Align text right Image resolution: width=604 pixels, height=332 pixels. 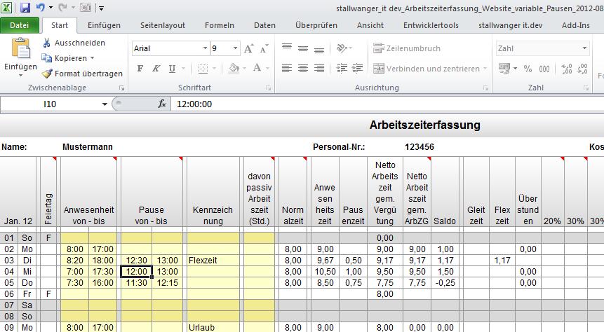319,69
